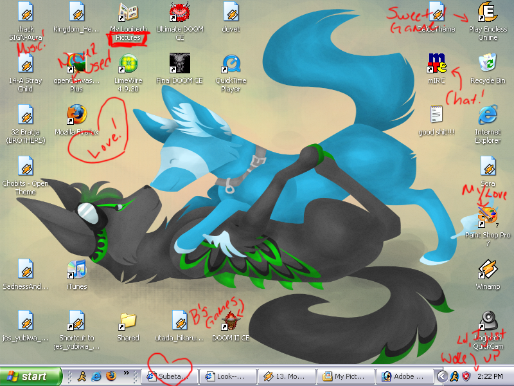Select the Recycle Bin icon
The height and width of the screenshot is (386, 514).
pos(488,62)
